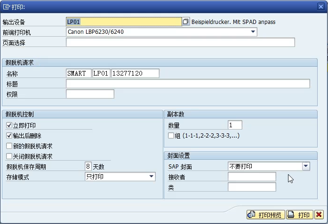The width and height of the screenshot is (328, 224).
Task: Open the SAP 封面 dropdown
Action: click(306, 166)
